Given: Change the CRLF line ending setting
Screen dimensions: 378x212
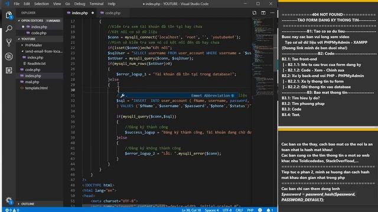Looking at the screenshot, I should point(239,210).
